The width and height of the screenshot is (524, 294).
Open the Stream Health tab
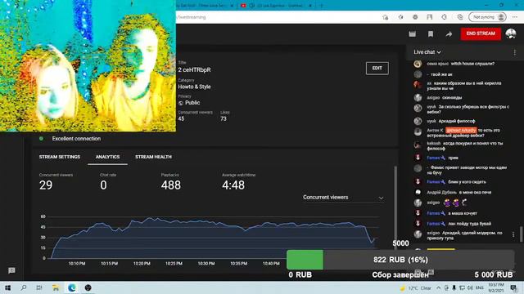tap(153, 157)
